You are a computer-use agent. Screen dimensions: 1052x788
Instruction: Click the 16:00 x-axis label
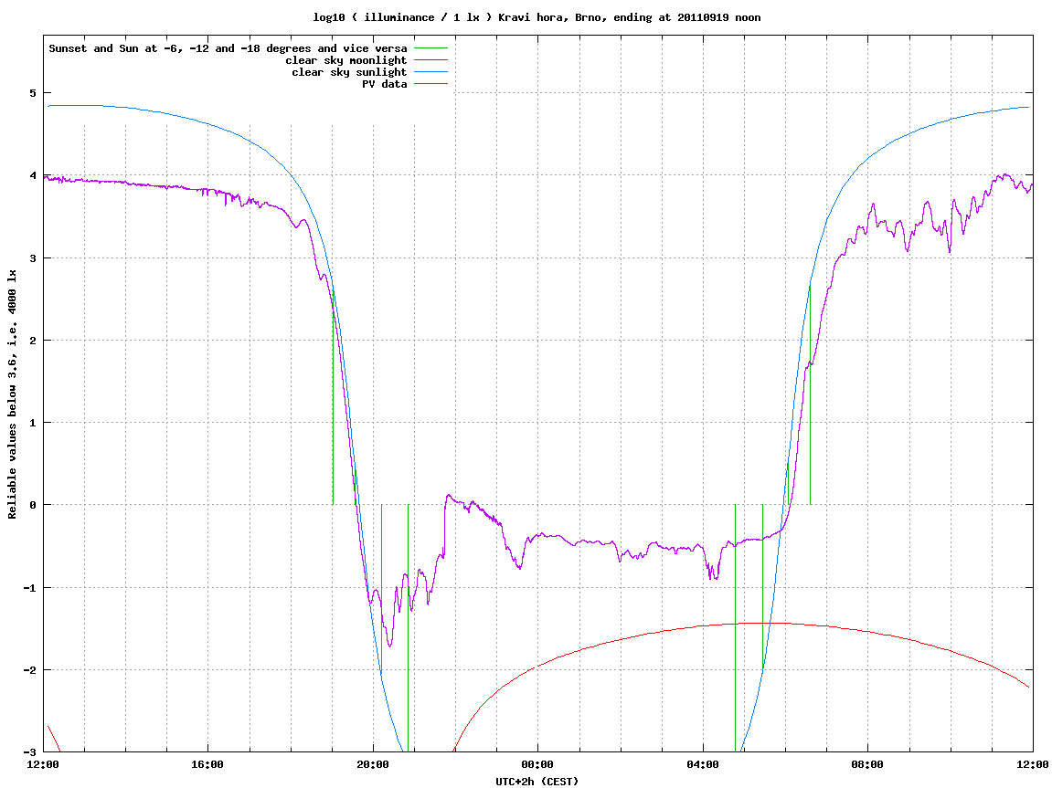coord(208,764)
